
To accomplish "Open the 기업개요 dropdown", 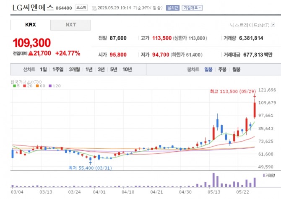I will [192, 8].
